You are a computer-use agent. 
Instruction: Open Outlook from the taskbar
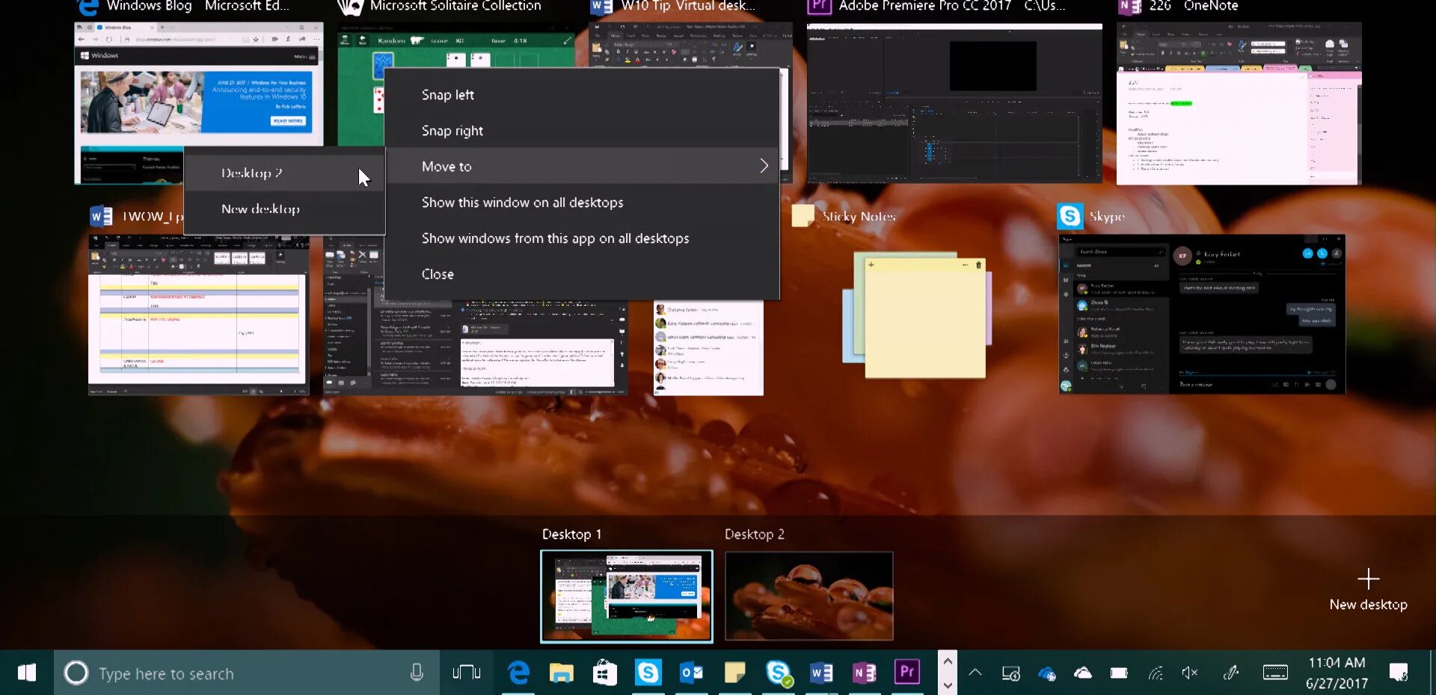click(x=692, y=673)
